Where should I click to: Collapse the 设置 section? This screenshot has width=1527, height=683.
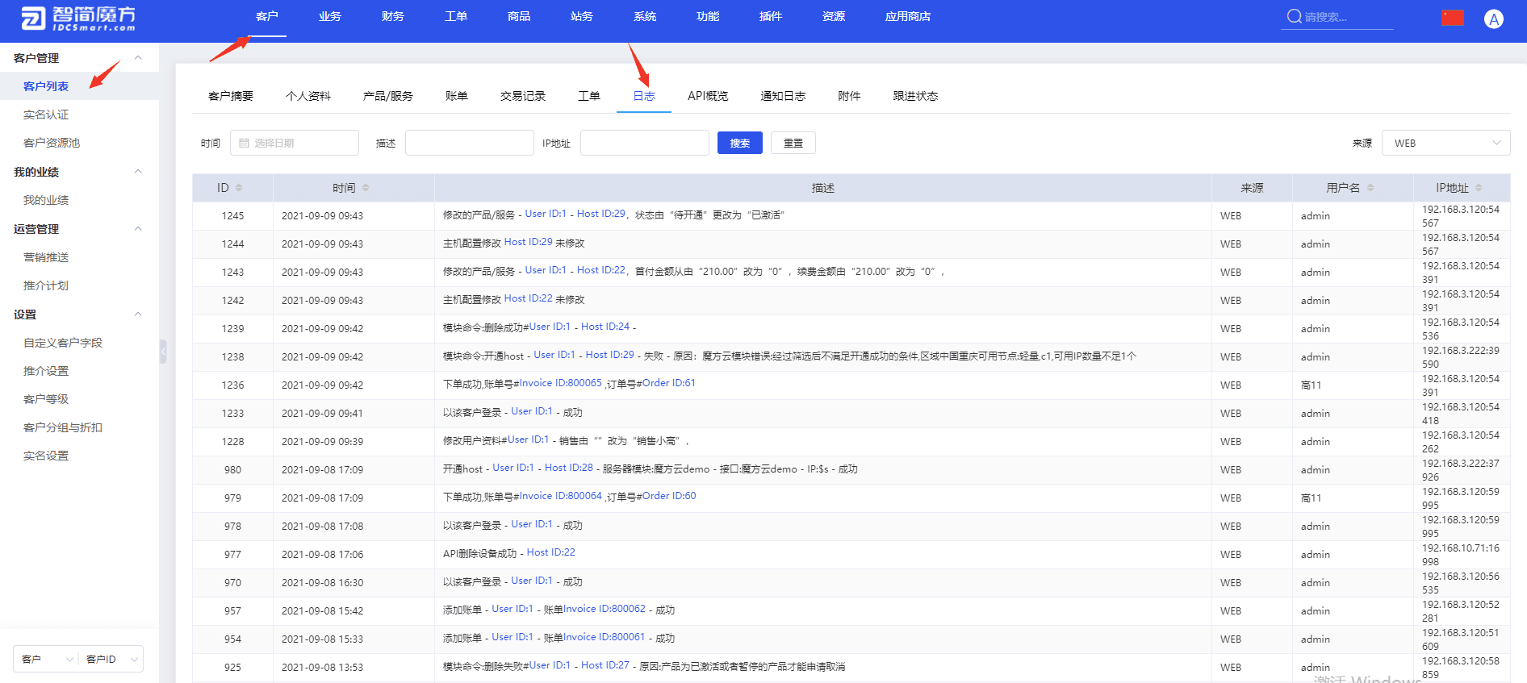(x=138, y=314)
